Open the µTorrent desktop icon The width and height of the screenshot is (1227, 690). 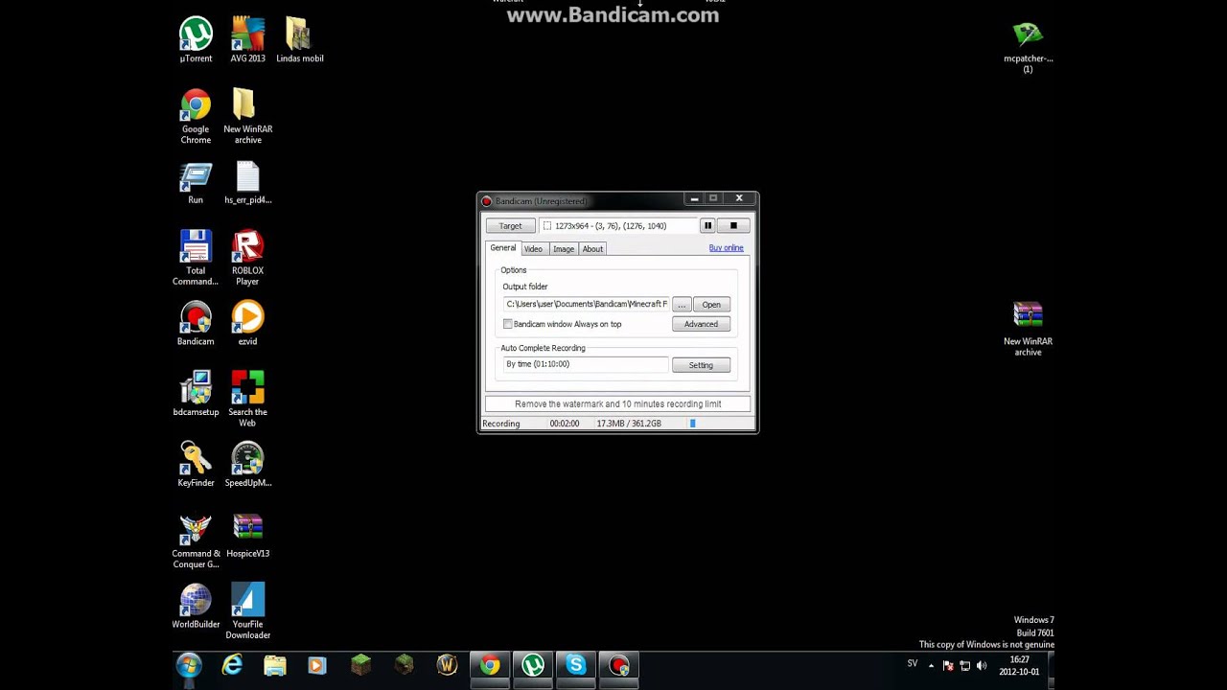pos(196,40)
